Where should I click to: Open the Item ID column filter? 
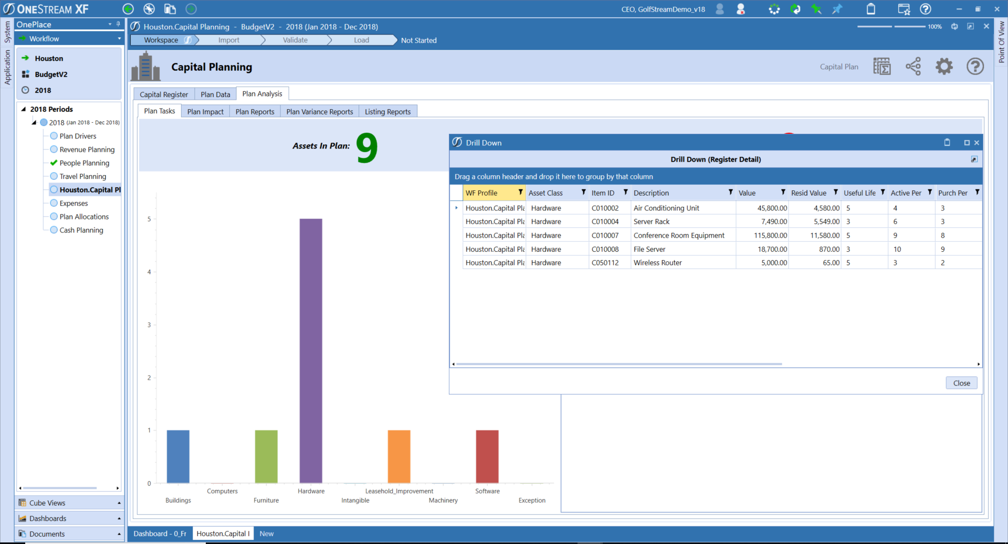[625, 193]
